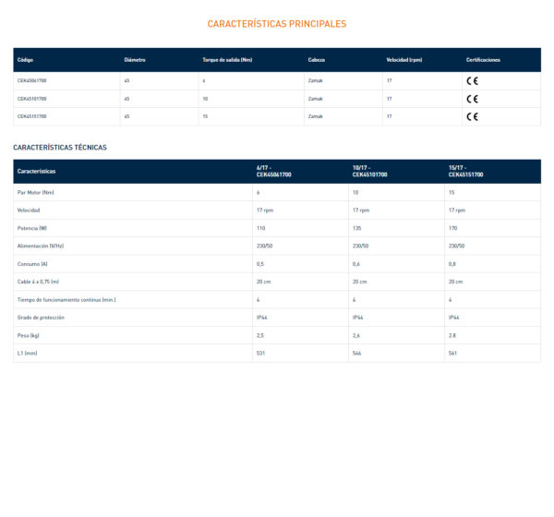Select the Grado de protección row label
The width and height of the screenshot is (554, 517).
pos(41,318)
